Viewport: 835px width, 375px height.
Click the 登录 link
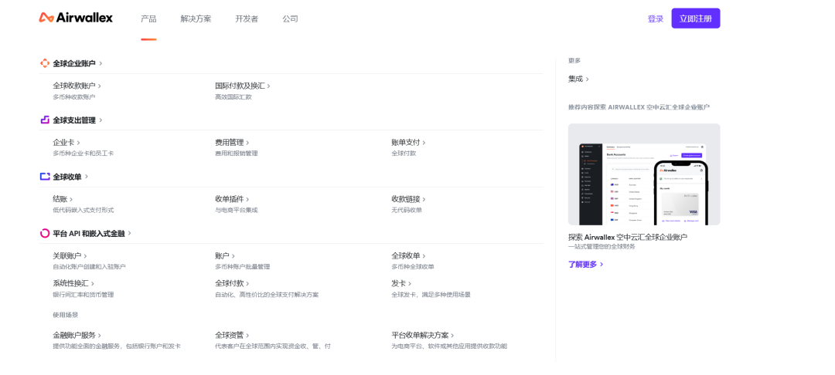pyautogui.click(x=656, y=19)
